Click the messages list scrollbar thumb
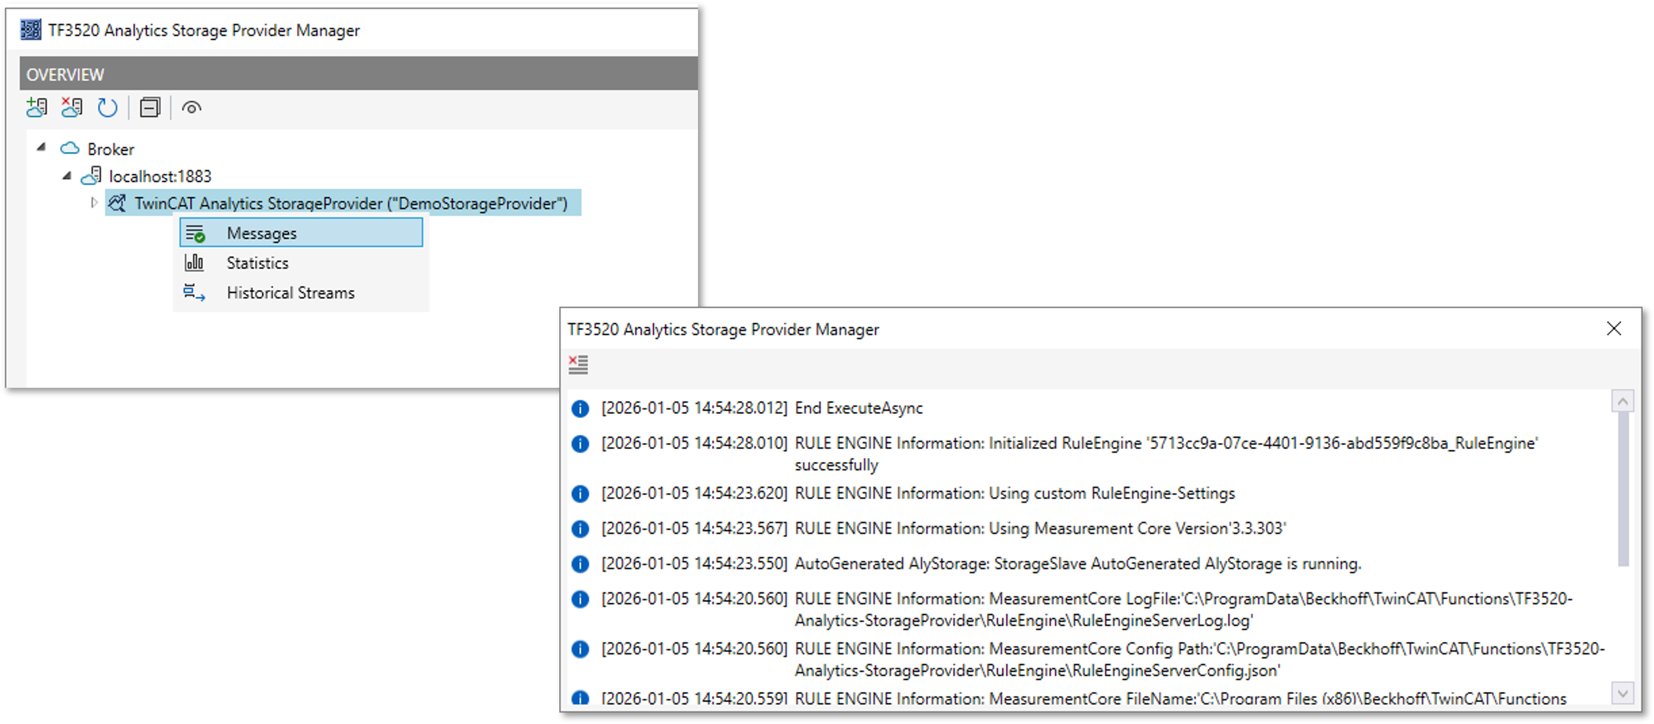Viewport: 1654px width, 724px height. 1623,490
